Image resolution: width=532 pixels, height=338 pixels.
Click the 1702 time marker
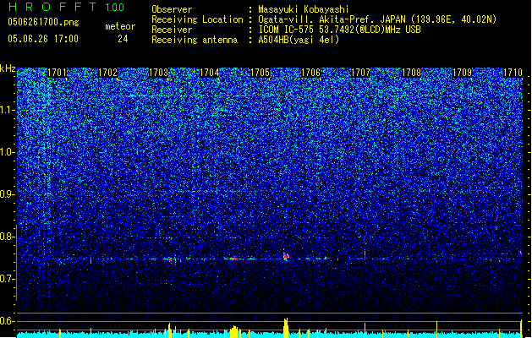(107, 73)
